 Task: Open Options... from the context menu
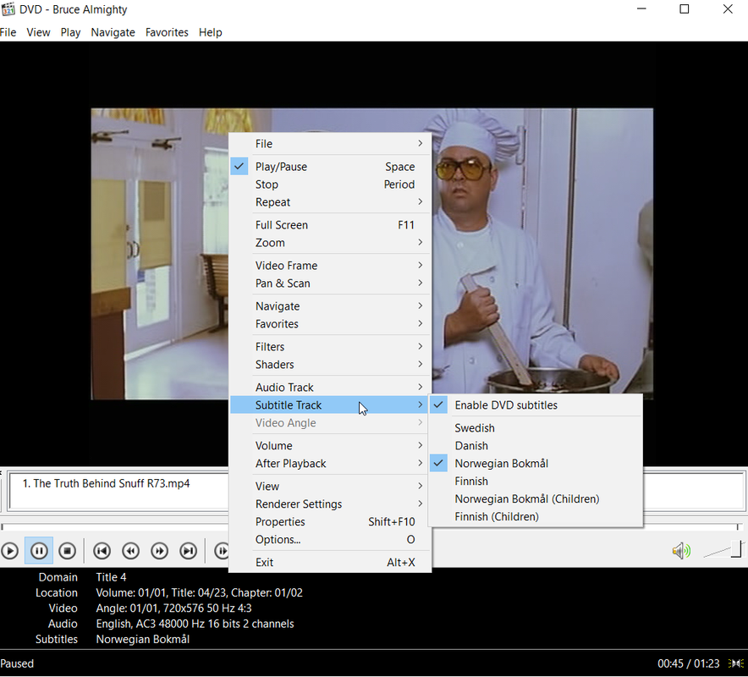point(330,540)
